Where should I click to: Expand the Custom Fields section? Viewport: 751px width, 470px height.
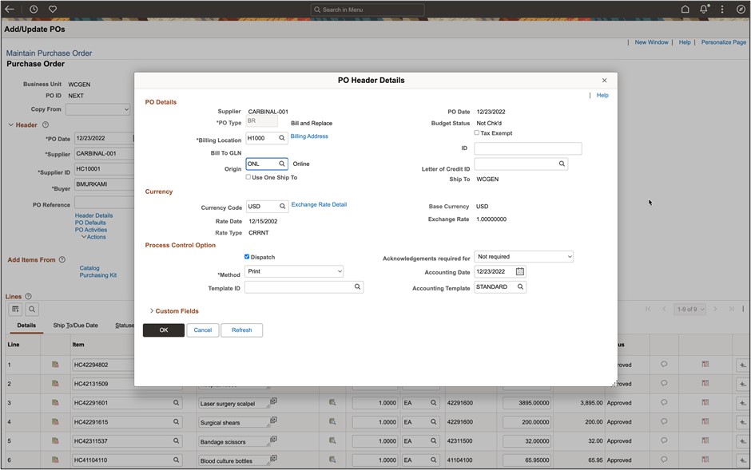click(x=174, y=312)
